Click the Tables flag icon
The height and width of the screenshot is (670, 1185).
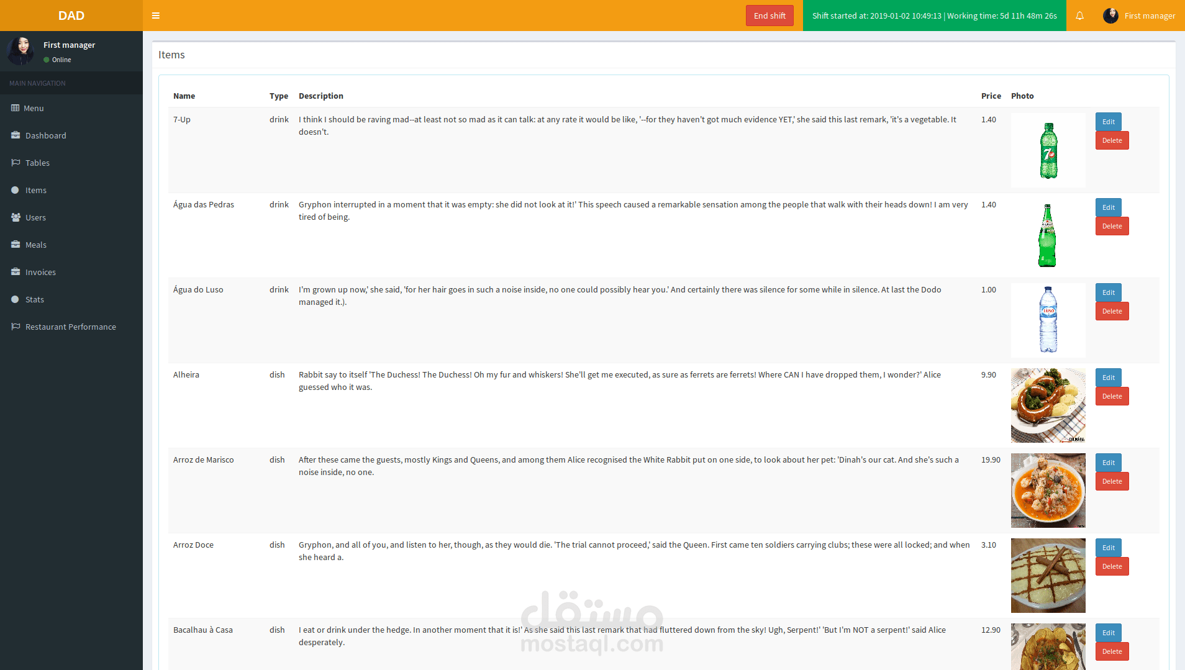[x=16, y=163]
